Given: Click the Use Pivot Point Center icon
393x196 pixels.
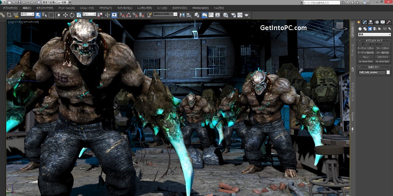Looking at the screenshot, I should point(100,15).
